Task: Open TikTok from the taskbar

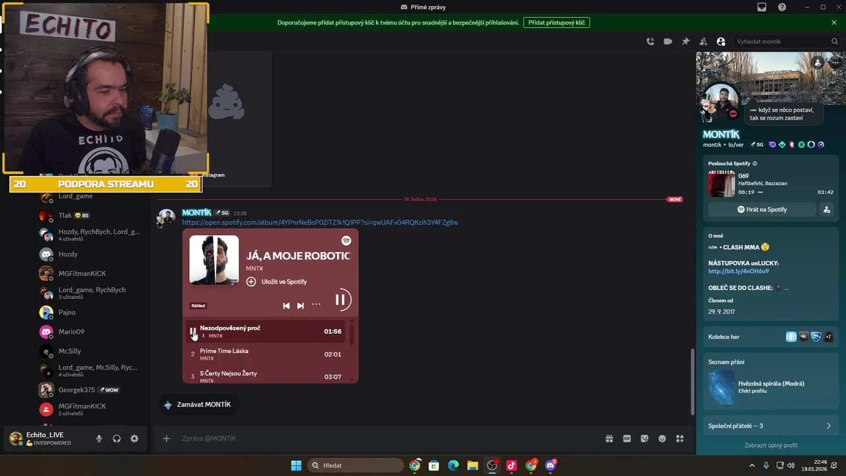Action: pos(512,465)
